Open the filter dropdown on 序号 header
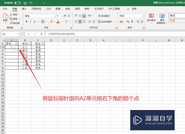 pos(17,44)
